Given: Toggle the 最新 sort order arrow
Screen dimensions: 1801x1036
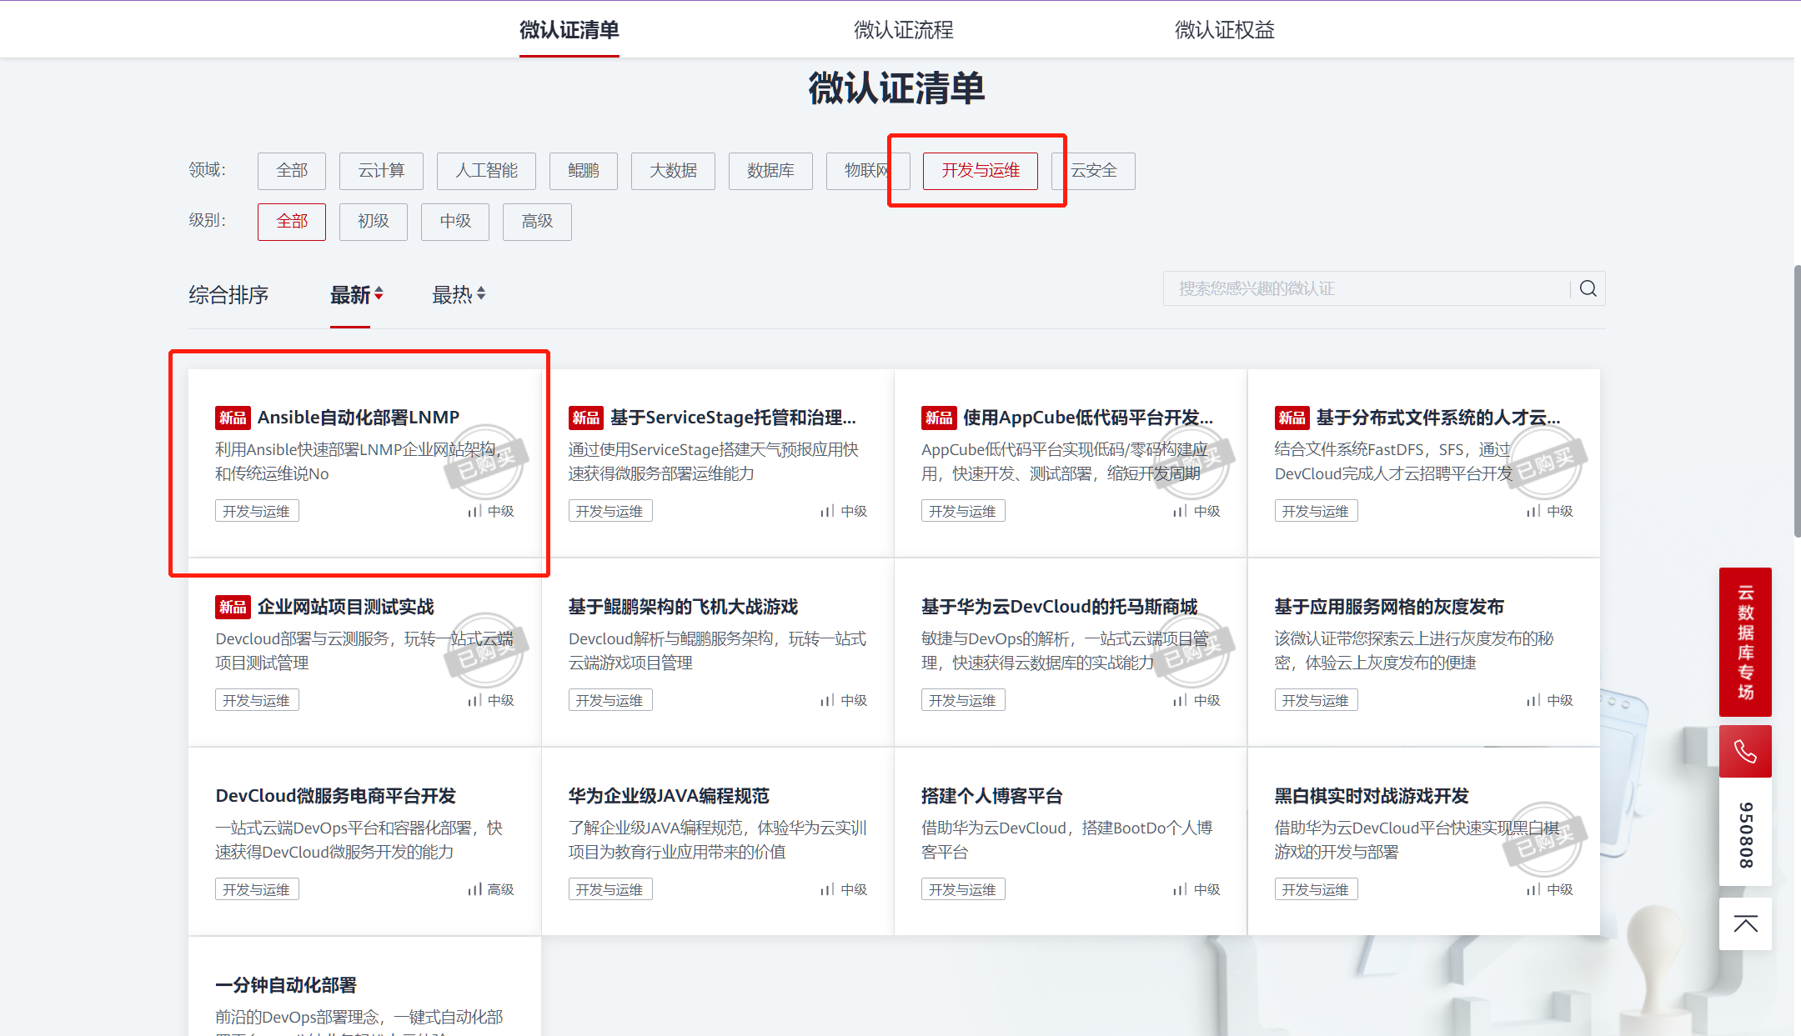Looking at the screenshot, I should [379, 294].
